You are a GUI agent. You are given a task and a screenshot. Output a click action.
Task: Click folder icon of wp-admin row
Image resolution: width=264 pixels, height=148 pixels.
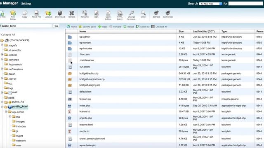(70, 37)
